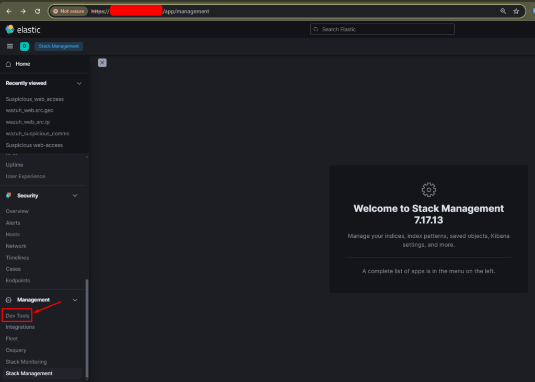Open User Experience page

[x=25, y=176]
